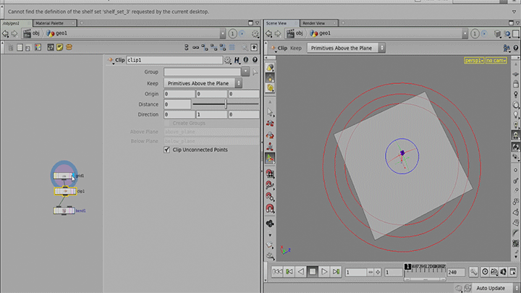
Task: Click the end frame 240 field
Action: click(x=456, y=273)
